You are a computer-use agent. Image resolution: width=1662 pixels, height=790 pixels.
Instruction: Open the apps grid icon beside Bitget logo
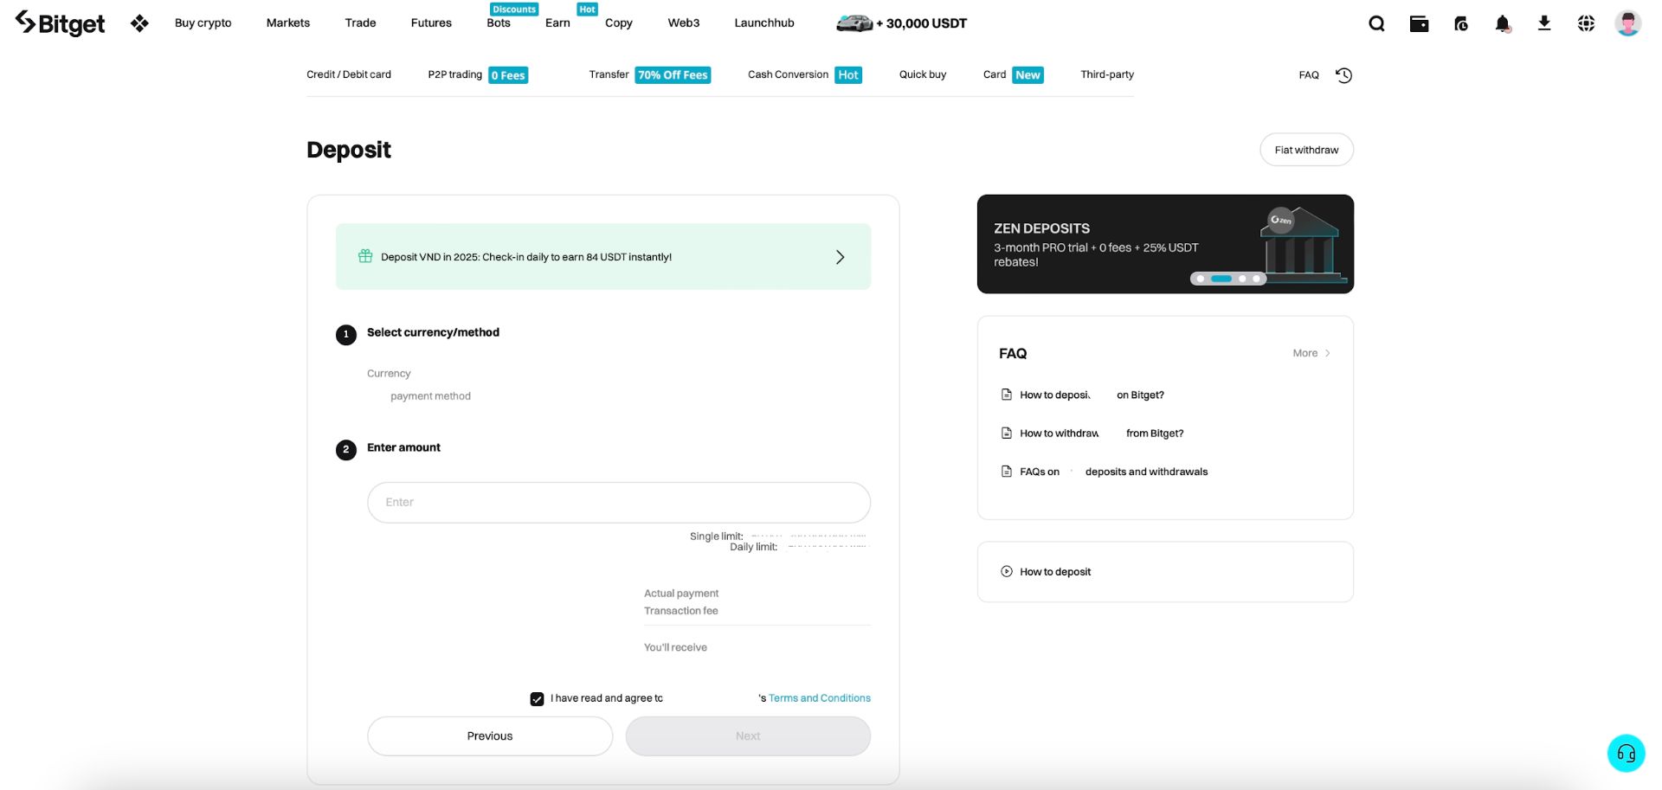point(139,23)
